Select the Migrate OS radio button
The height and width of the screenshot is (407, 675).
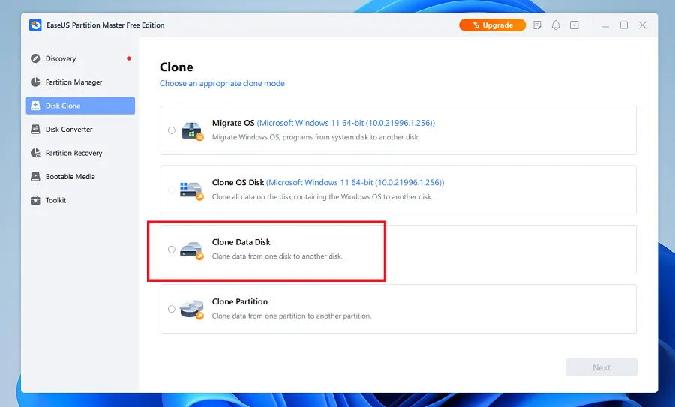(x=172, y=130)
